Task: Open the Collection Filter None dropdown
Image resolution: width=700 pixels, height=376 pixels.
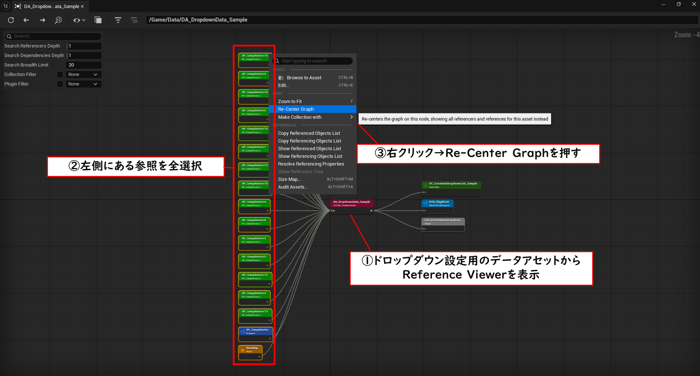Action: pyautogui.click(x=83, y=75)
